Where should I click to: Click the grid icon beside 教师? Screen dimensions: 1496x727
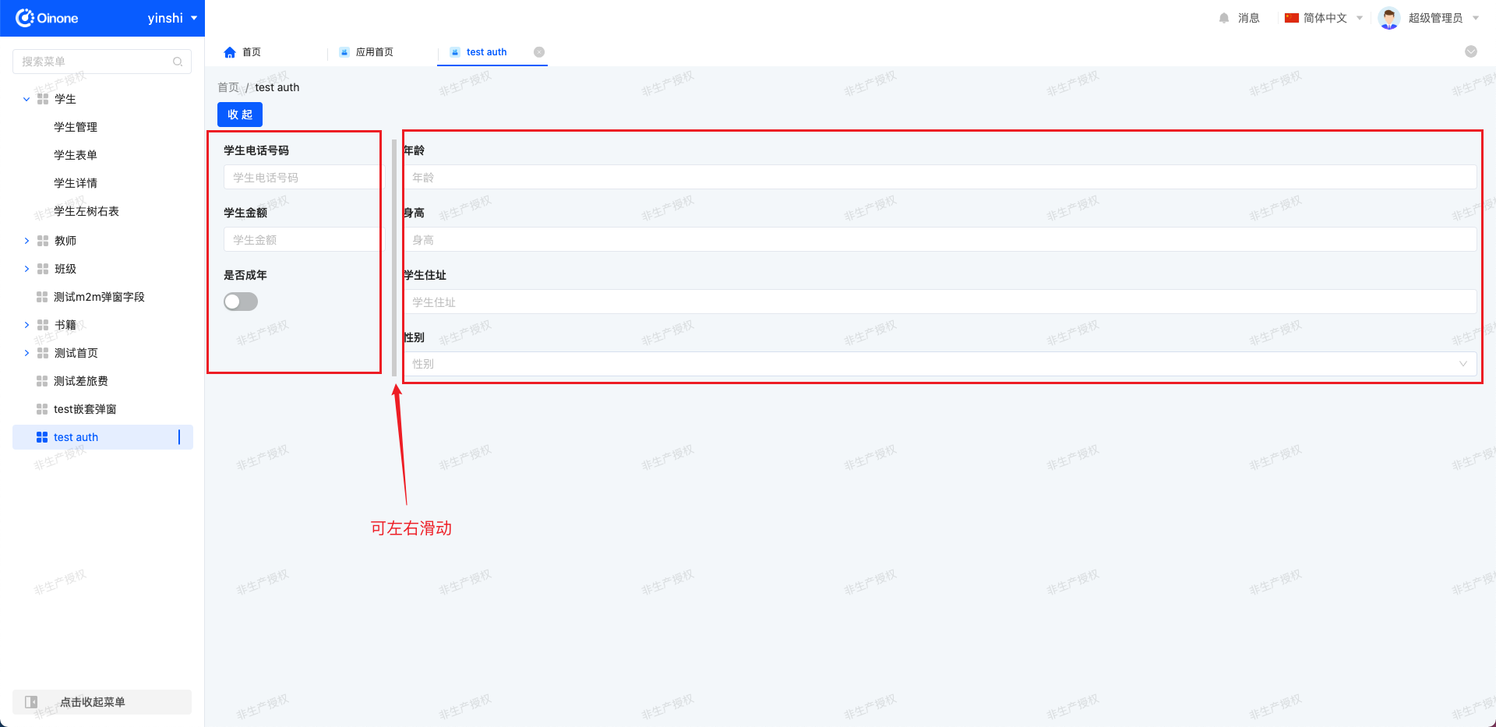[43, 241]
